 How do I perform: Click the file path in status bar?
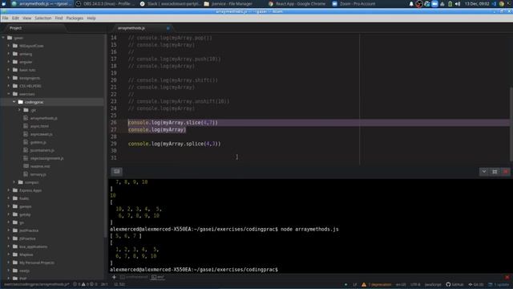[36, 284]
